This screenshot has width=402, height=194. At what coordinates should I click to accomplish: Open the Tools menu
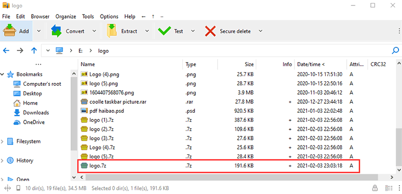(x=88, y=17)
